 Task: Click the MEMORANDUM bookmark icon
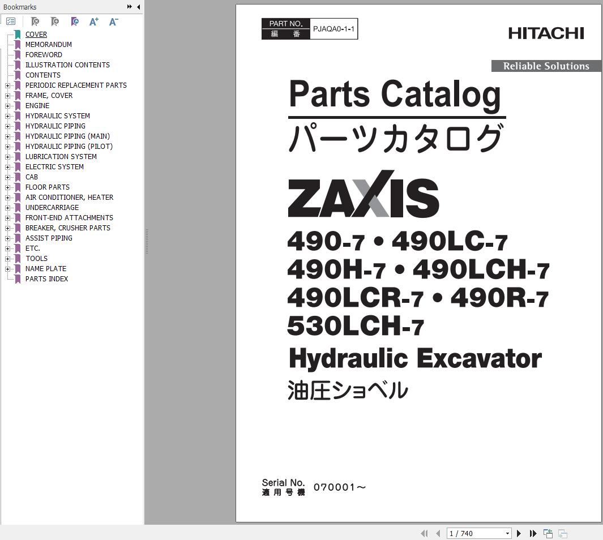[x=18, y=45]
